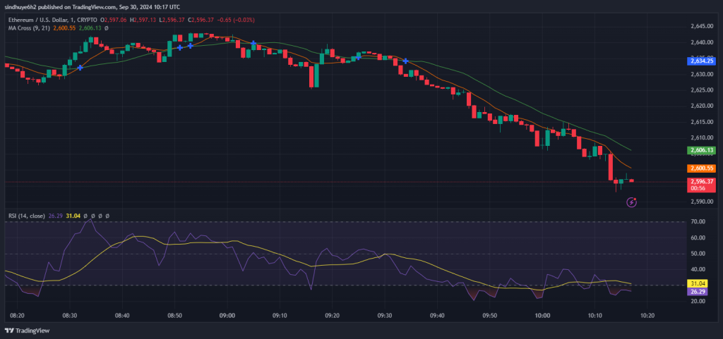Screen dimensions: 723x339
Task: Click the 70.00 RSI scale label
Action: tap(698, 222)
